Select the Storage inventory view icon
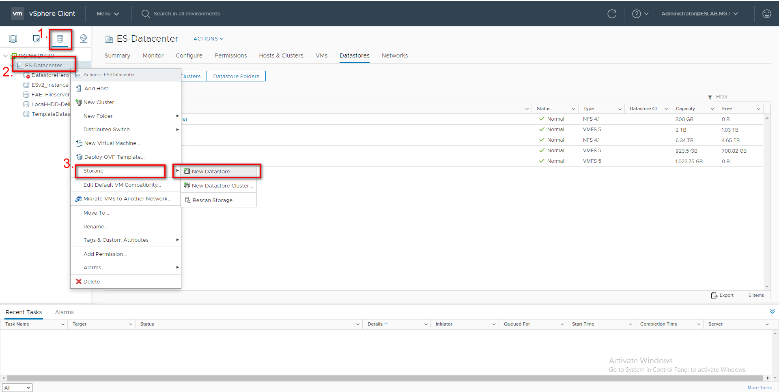Screen dimensions: 779x392 click(x=60, y=39)
